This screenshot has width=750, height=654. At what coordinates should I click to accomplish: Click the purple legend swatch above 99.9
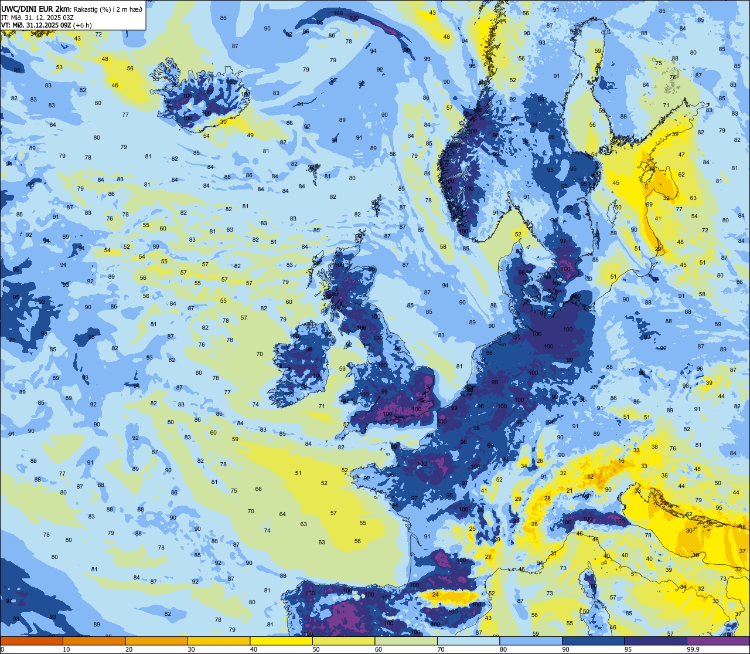pyautogui.click(x=718, y=641)
